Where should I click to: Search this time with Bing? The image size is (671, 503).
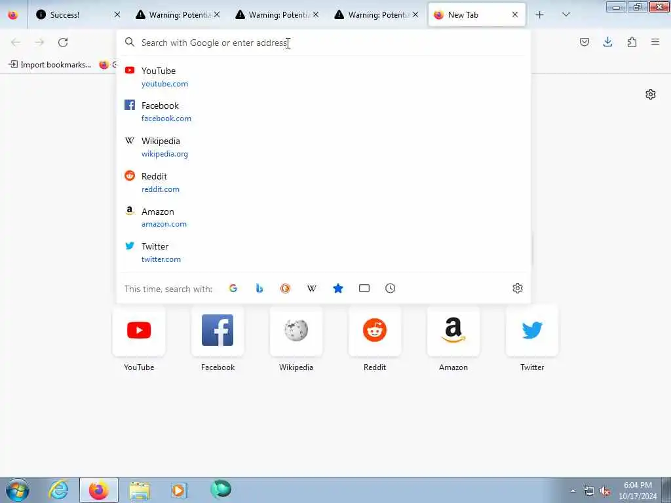[259, 288]
